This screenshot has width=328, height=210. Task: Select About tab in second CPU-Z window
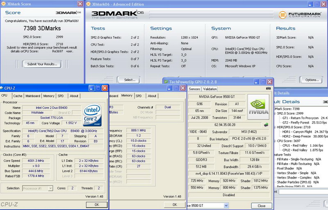point(152,96)
